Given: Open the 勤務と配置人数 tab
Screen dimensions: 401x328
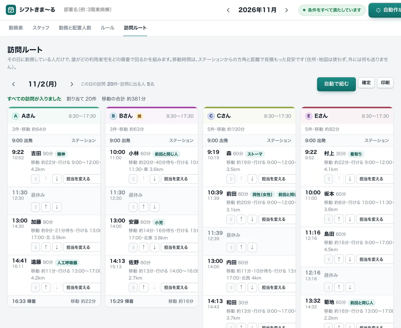Looking at the screenshot, I should [x=75, y=28].
